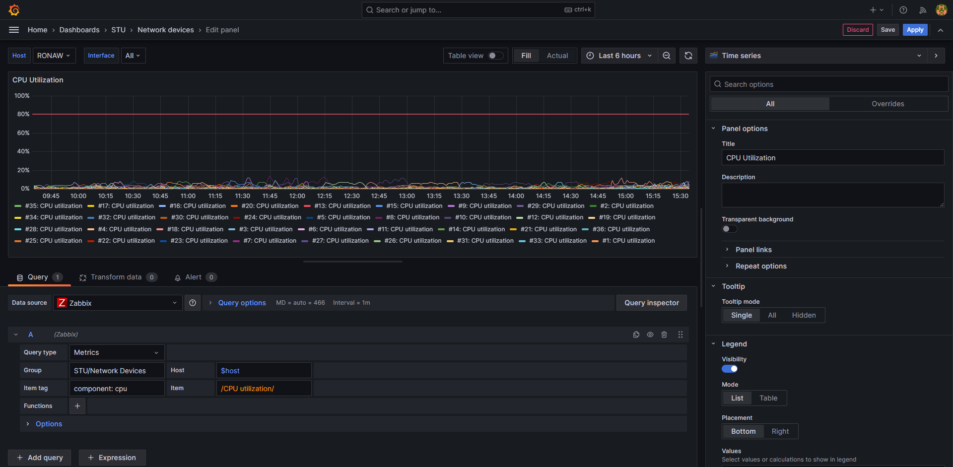953x467 pixels.
Task: Refresh the dashboard with the refresh icon
Action: click(688, 56)
